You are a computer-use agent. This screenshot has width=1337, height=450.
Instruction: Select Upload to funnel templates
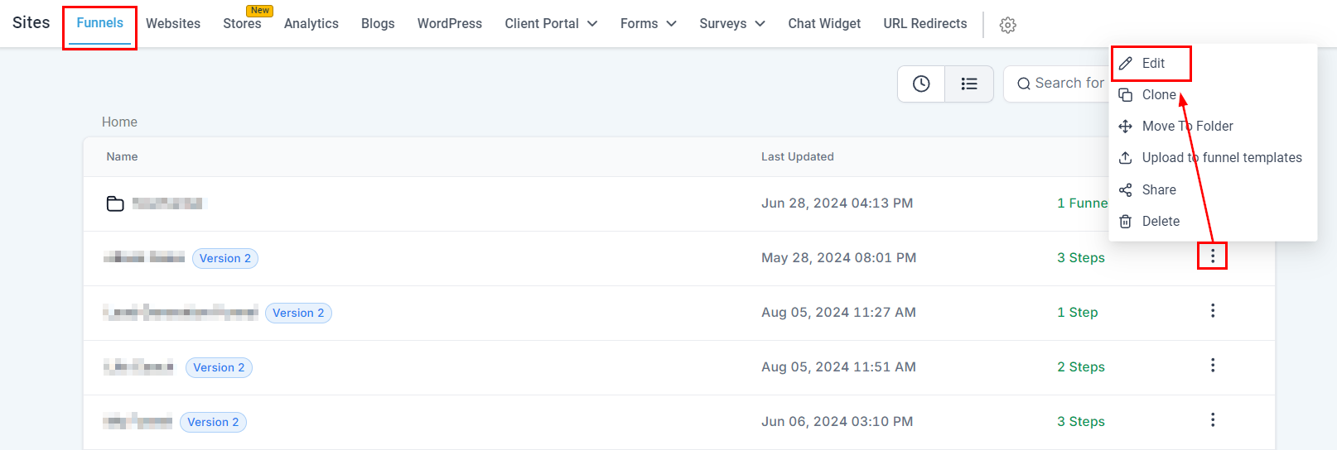coord(1222,158)
